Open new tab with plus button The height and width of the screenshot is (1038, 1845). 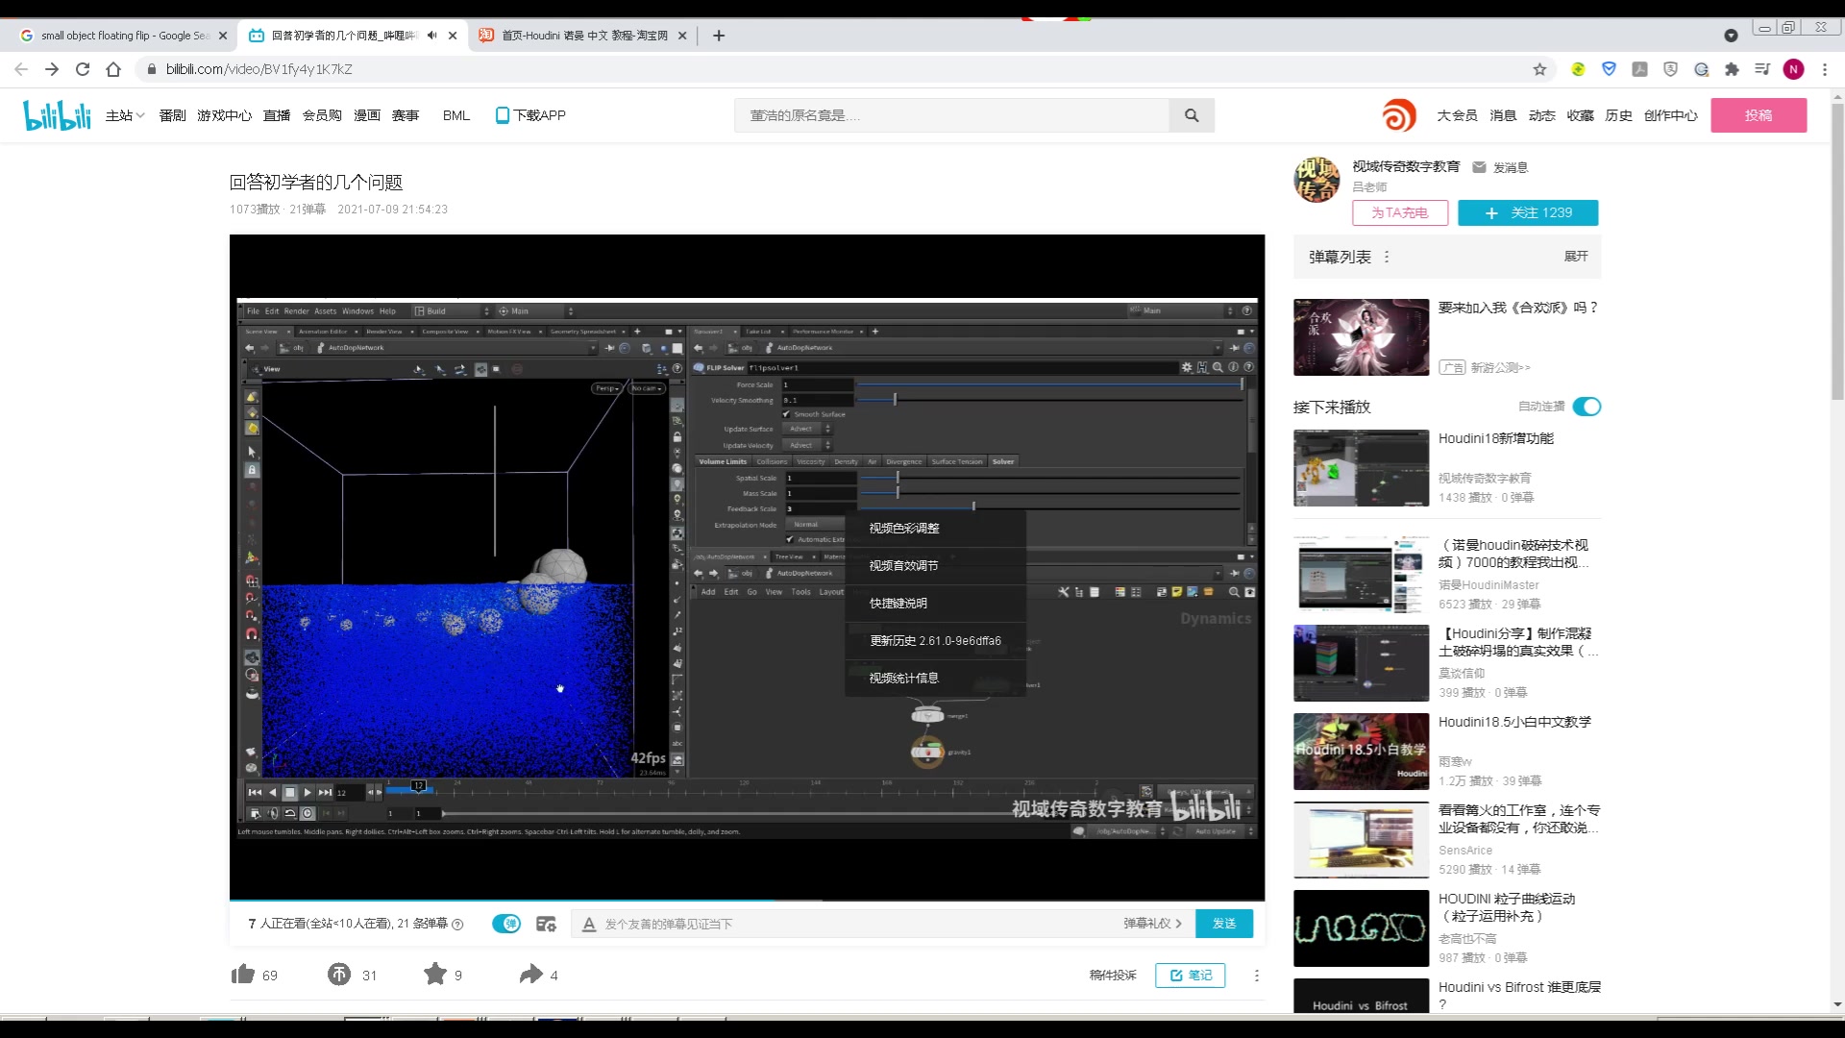pos(718,36)
